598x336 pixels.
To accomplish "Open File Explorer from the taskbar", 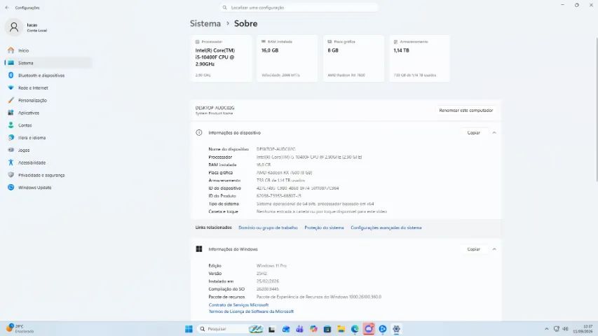I will tap(341, 329).
